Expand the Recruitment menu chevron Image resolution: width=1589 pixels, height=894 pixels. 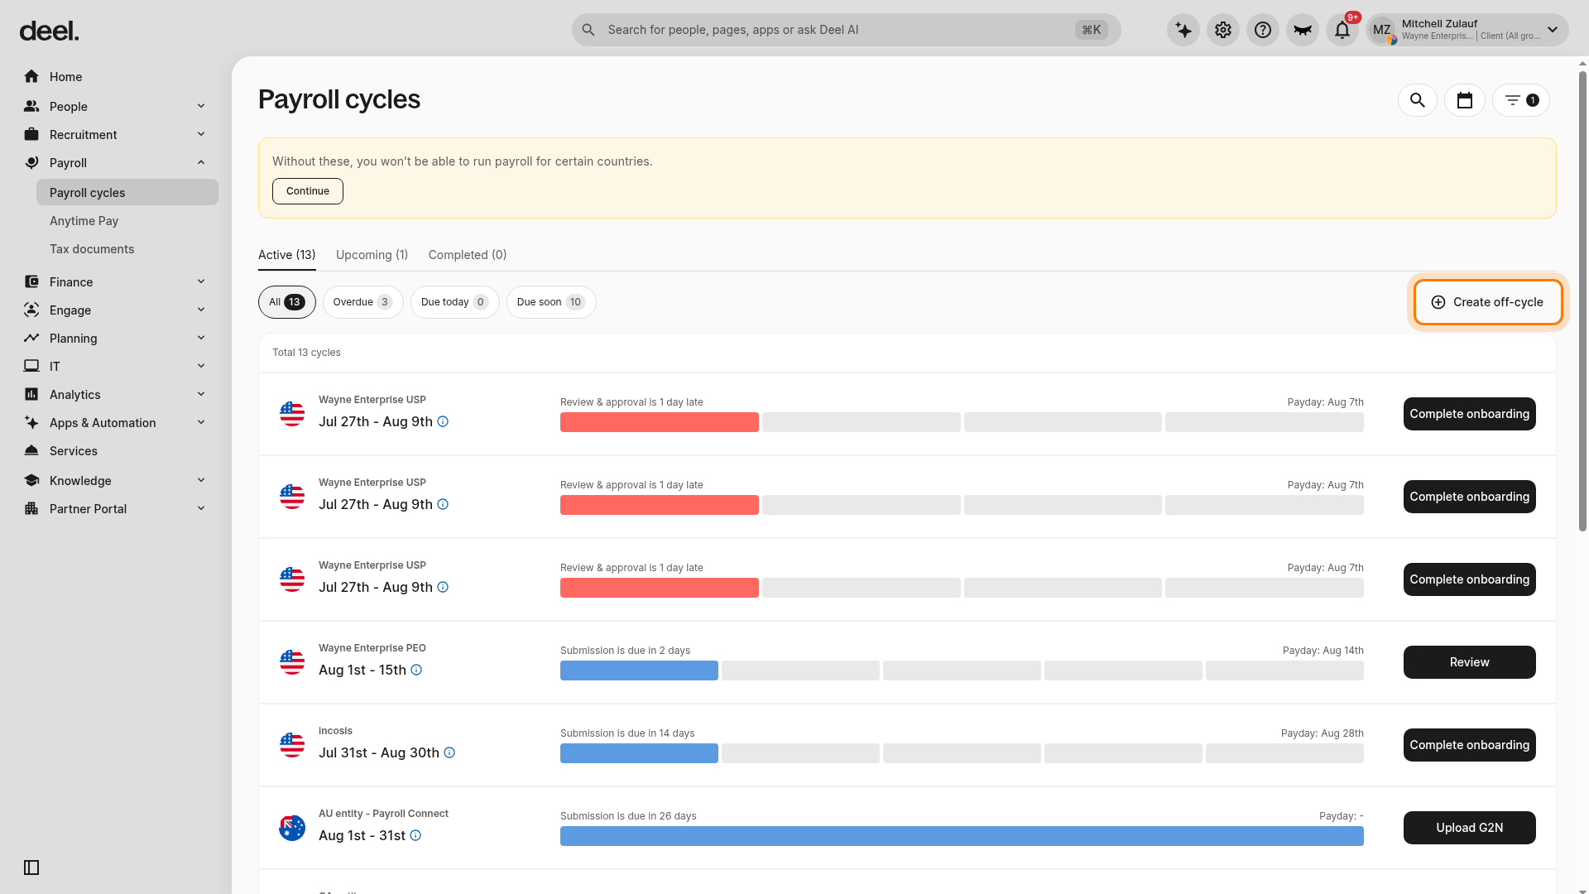(x=201, y=134)
